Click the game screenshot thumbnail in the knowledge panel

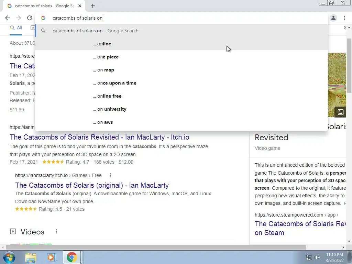point(337,85)
